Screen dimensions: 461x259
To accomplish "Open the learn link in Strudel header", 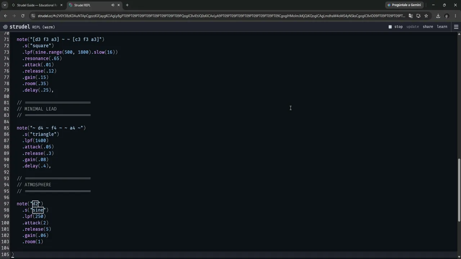I will tap(442, 27).
